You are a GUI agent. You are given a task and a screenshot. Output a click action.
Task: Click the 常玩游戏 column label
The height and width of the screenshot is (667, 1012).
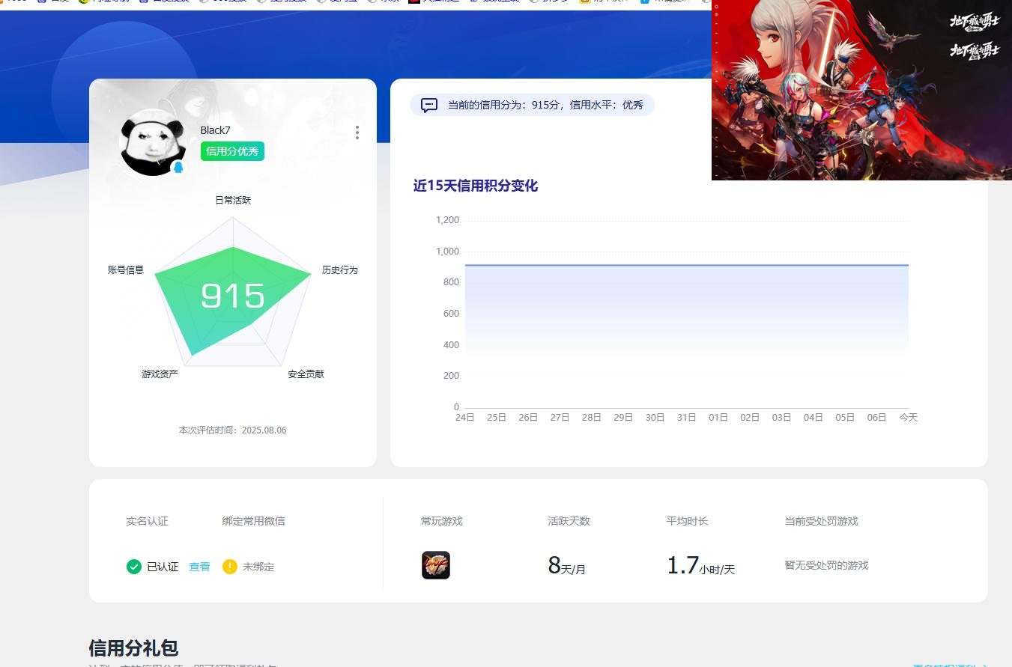[442, 521]
